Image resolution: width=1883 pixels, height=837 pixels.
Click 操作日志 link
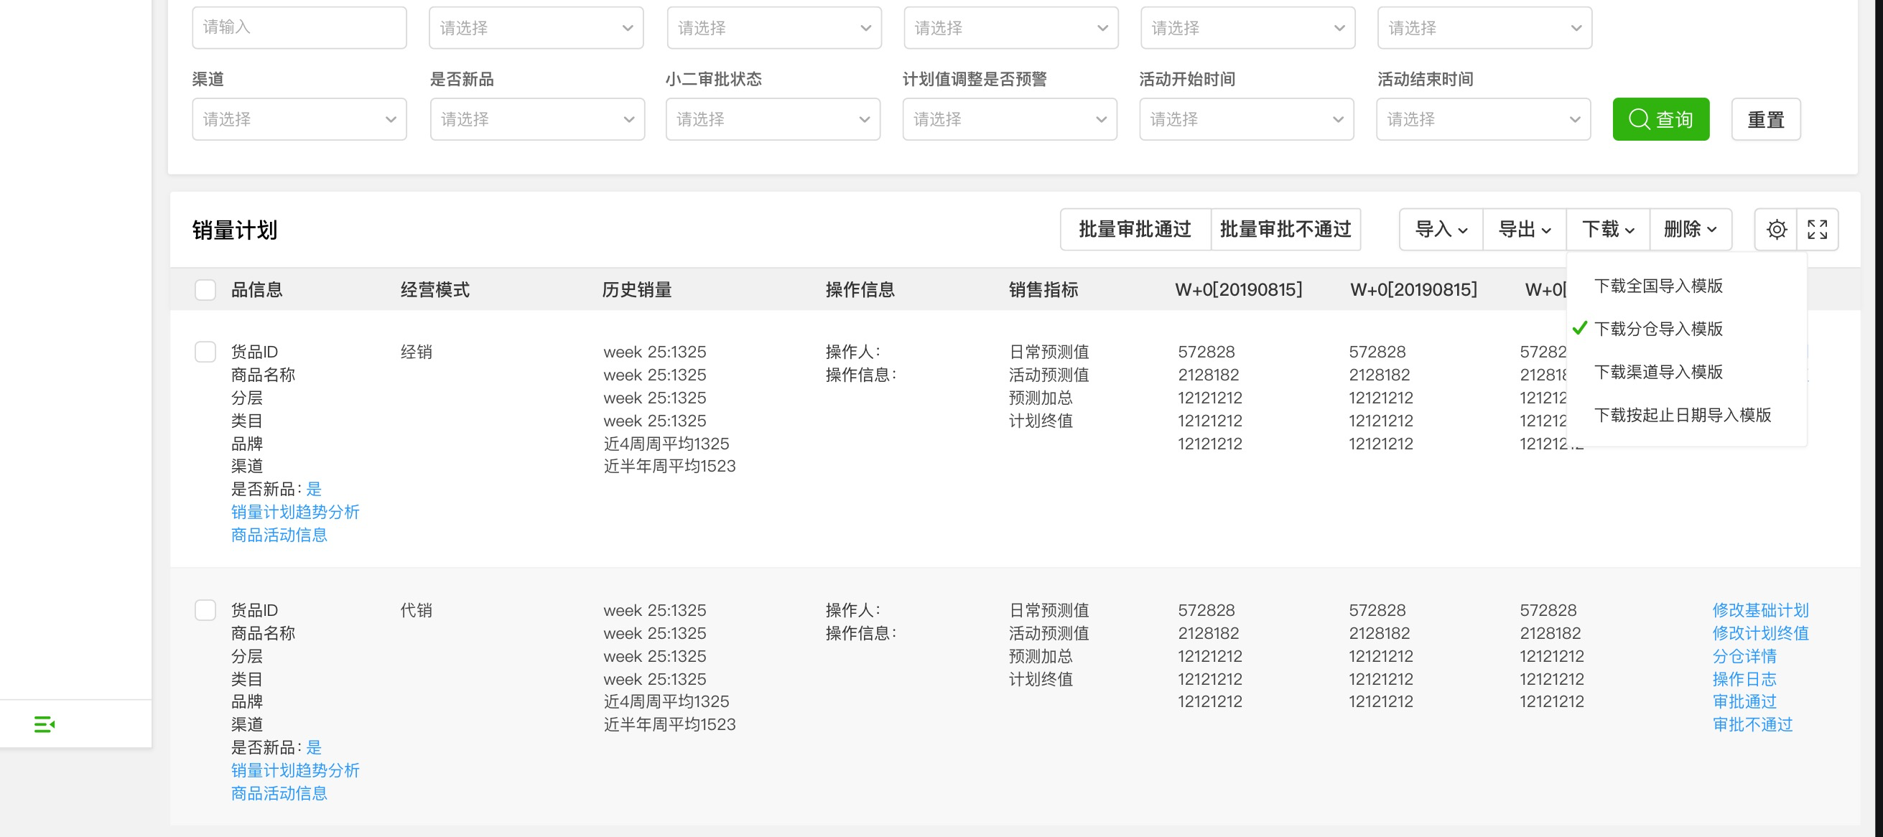point(1744,678)
